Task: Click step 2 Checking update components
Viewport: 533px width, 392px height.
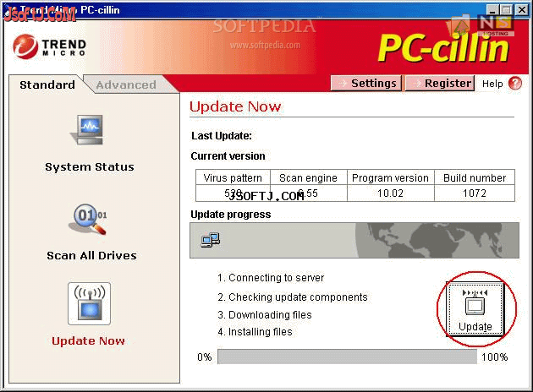Action: pyautogui.click(x=293, y=297)
